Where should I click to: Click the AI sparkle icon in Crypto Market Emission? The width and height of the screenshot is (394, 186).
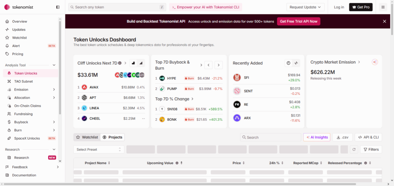click(x=375, y=62)
